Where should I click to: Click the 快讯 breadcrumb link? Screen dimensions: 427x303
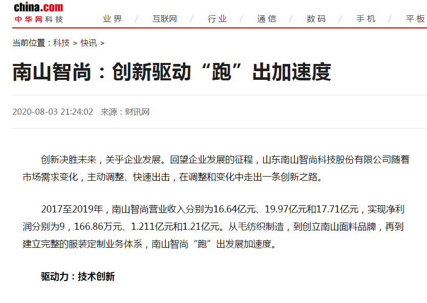[x=89, y=43]
